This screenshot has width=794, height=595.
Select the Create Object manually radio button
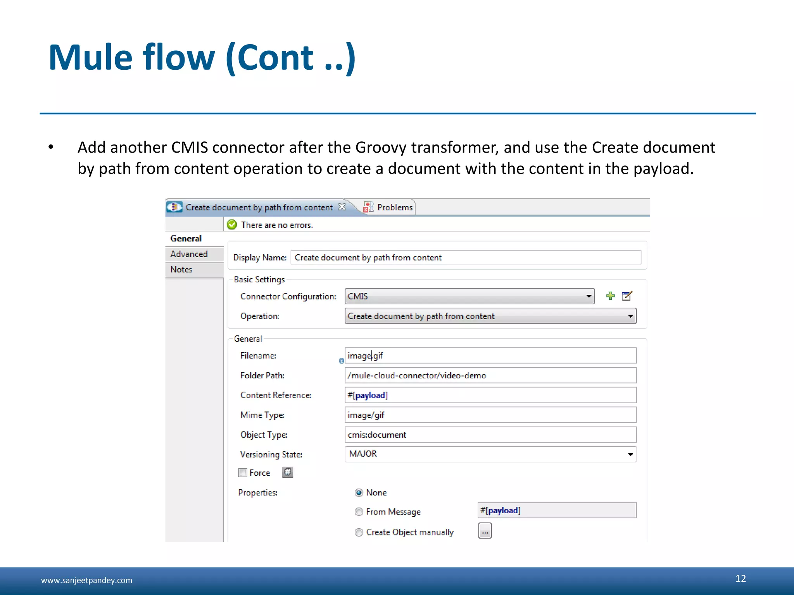[359, 532]
